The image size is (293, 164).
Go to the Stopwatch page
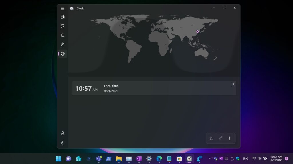coord(63,45)
